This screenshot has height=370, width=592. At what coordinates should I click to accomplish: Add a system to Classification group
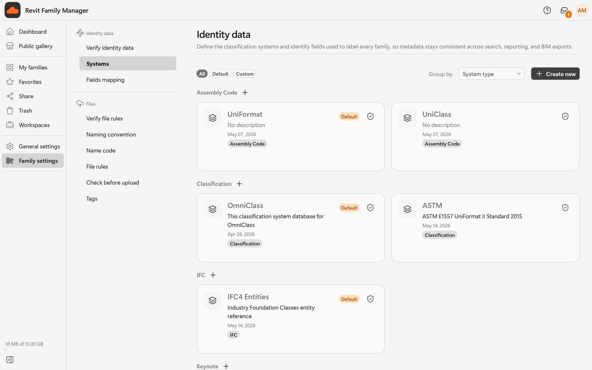[239, 184]
